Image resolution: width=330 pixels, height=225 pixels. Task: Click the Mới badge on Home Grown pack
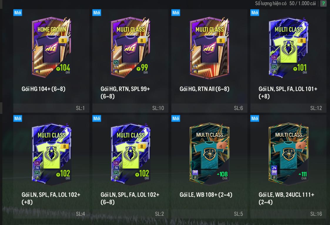point(18,13)
